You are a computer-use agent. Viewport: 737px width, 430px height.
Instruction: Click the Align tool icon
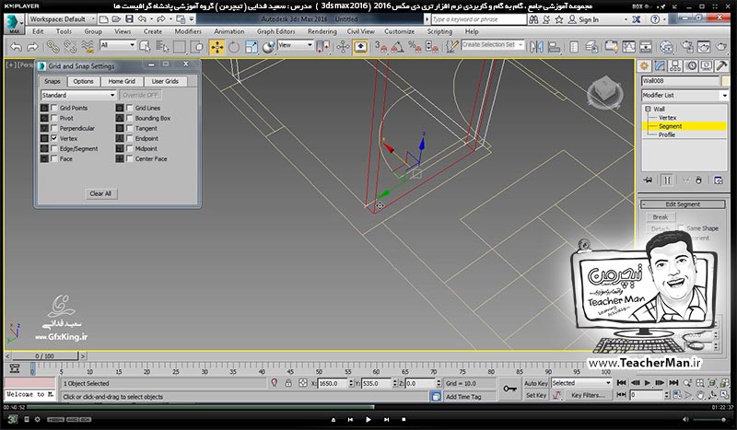(x=555, y=47)
